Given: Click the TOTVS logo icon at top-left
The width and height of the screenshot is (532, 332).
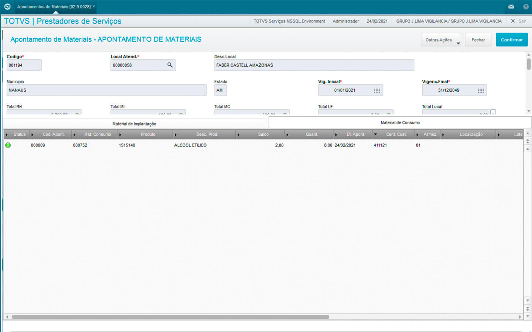Looking at the screenshot, I should tap(7, 7).
